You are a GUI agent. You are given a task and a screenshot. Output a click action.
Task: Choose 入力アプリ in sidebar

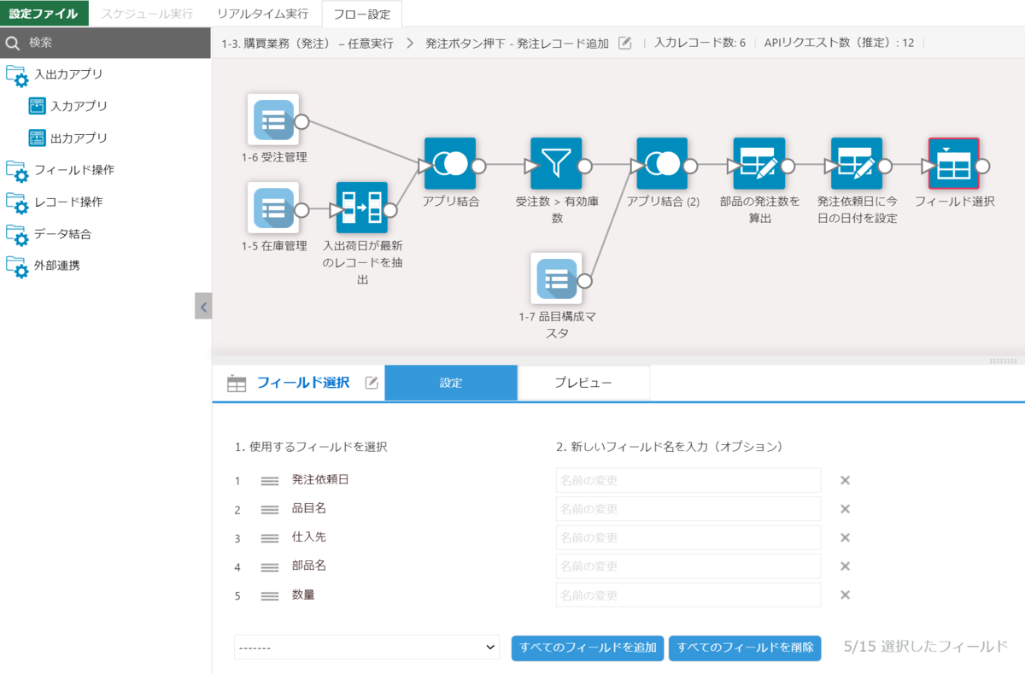tap(68, 106)
